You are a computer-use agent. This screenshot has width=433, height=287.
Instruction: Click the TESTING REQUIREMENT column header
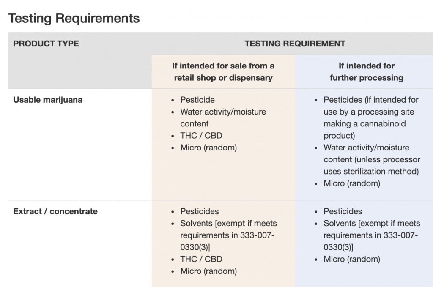295,44
